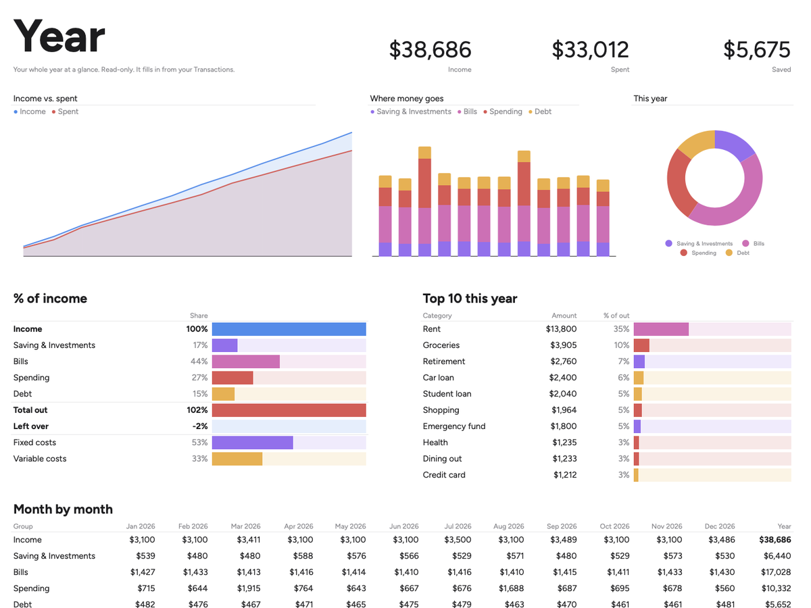Click the $38,686 Income total
The width and height of the screenshot is (811, 608).
point(430,49)
